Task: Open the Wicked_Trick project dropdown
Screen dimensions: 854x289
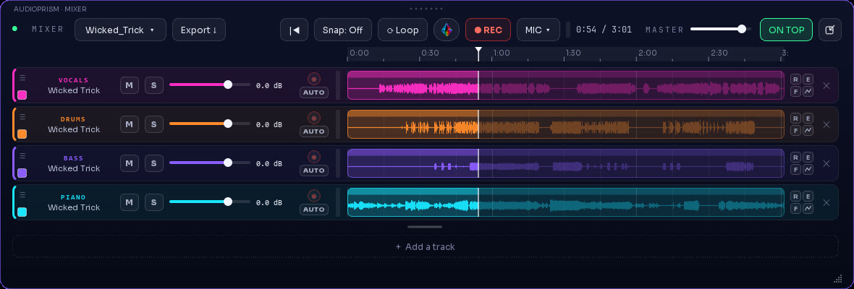Action: (120, 30)
